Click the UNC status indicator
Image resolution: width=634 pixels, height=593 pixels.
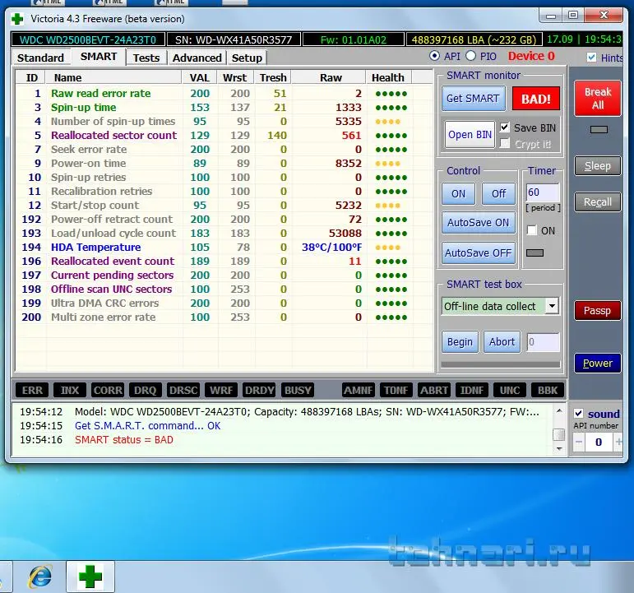click(510, 391)
